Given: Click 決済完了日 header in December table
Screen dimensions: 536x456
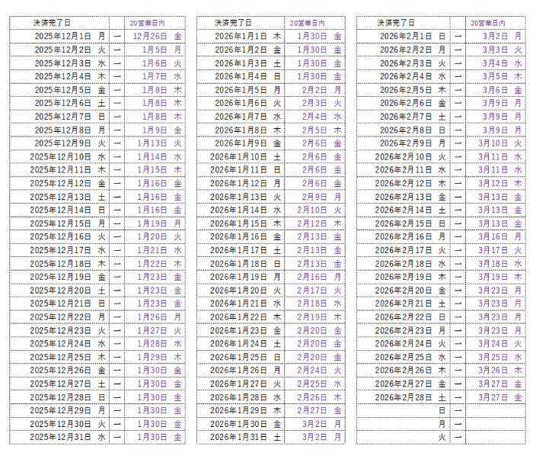Looking at the screenshot, I should coord(52,23).
